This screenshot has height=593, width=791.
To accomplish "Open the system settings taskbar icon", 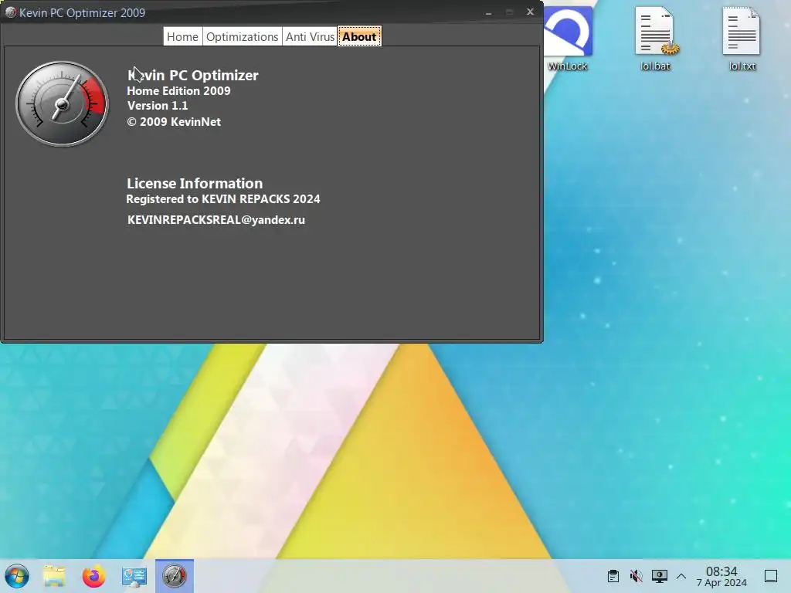I will pos(134,576).
